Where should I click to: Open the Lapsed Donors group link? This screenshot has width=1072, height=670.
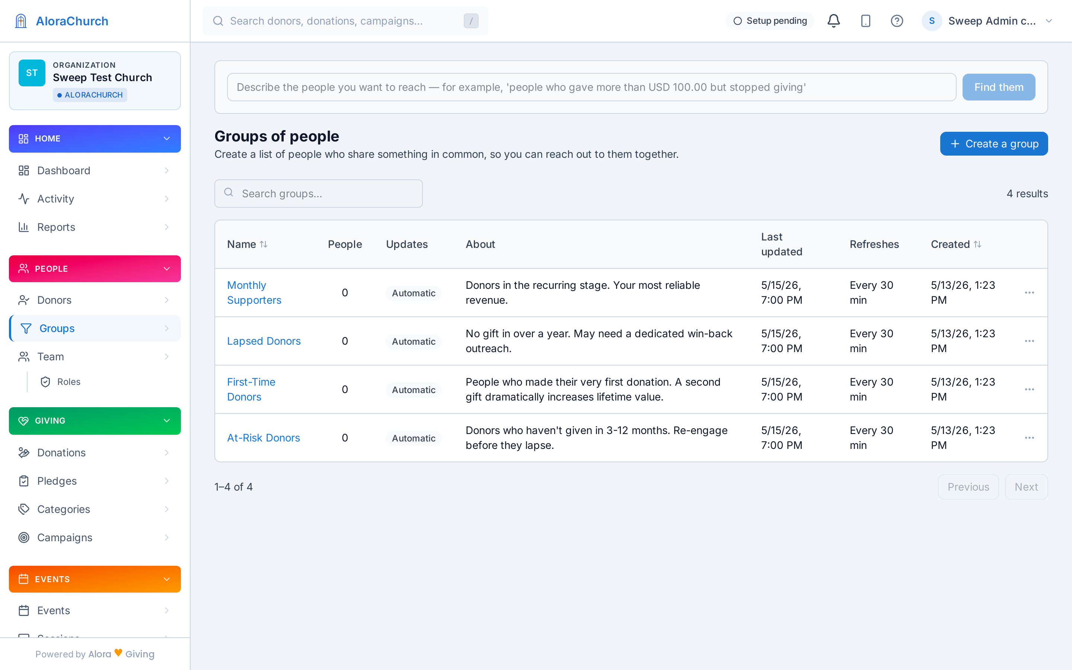coord(264,341)
